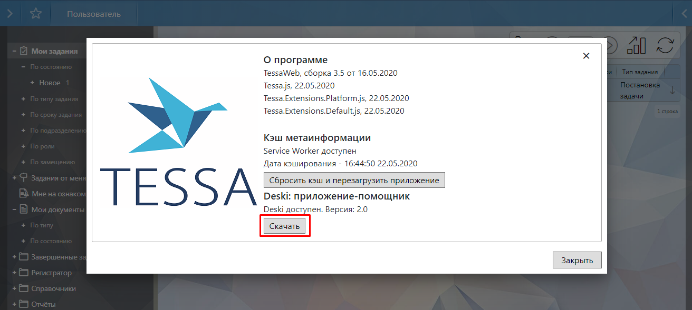Image resolution: width=692 pixels, height=310 pixels.
Task: Expand the По роли tree node
Action: 23,146
